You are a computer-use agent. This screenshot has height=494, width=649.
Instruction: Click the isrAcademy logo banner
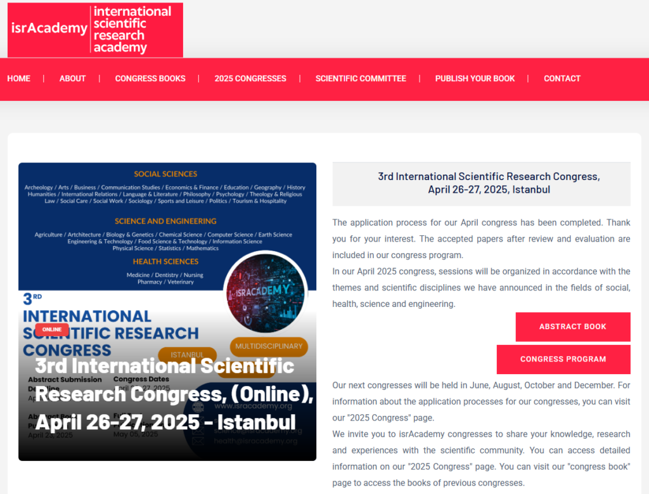click(x=95, y=30)
